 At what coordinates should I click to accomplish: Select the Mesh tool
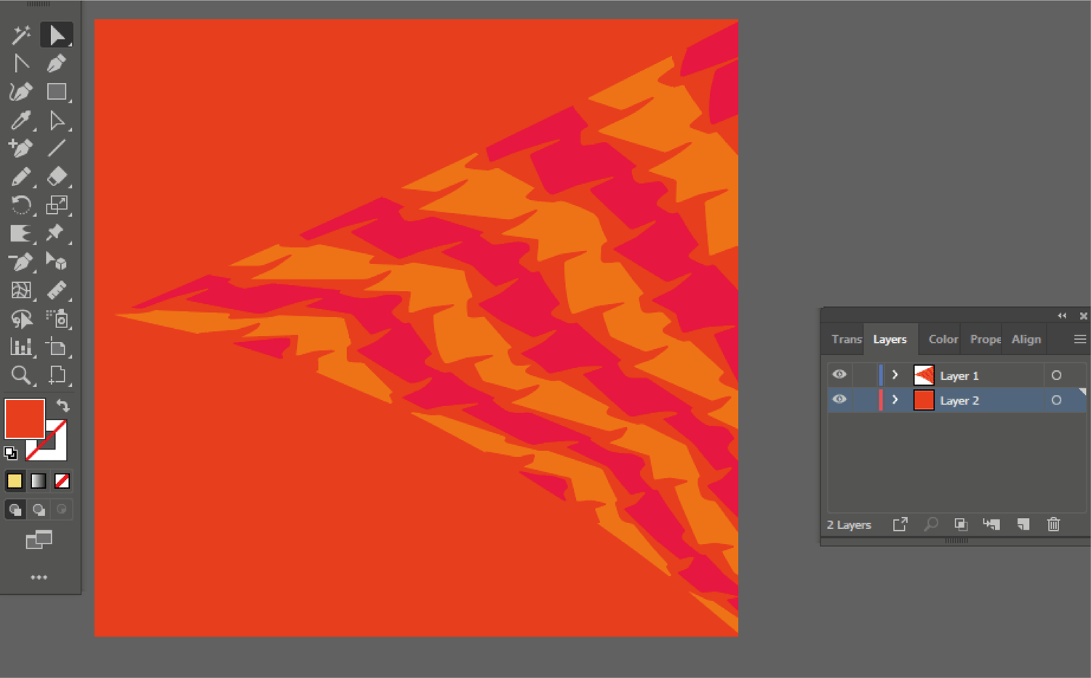pos(21,290)
